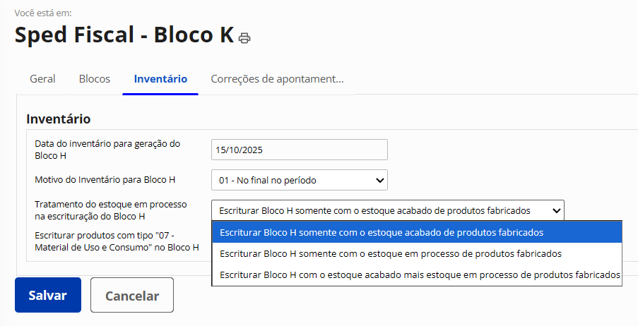Open the Blocos tab
The image size is (638, 326).
click(x=95, y=79)
